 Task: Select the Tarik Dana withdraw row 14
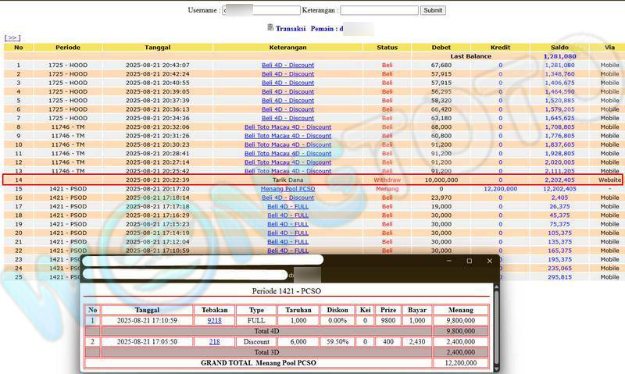[x=287, y=180]
